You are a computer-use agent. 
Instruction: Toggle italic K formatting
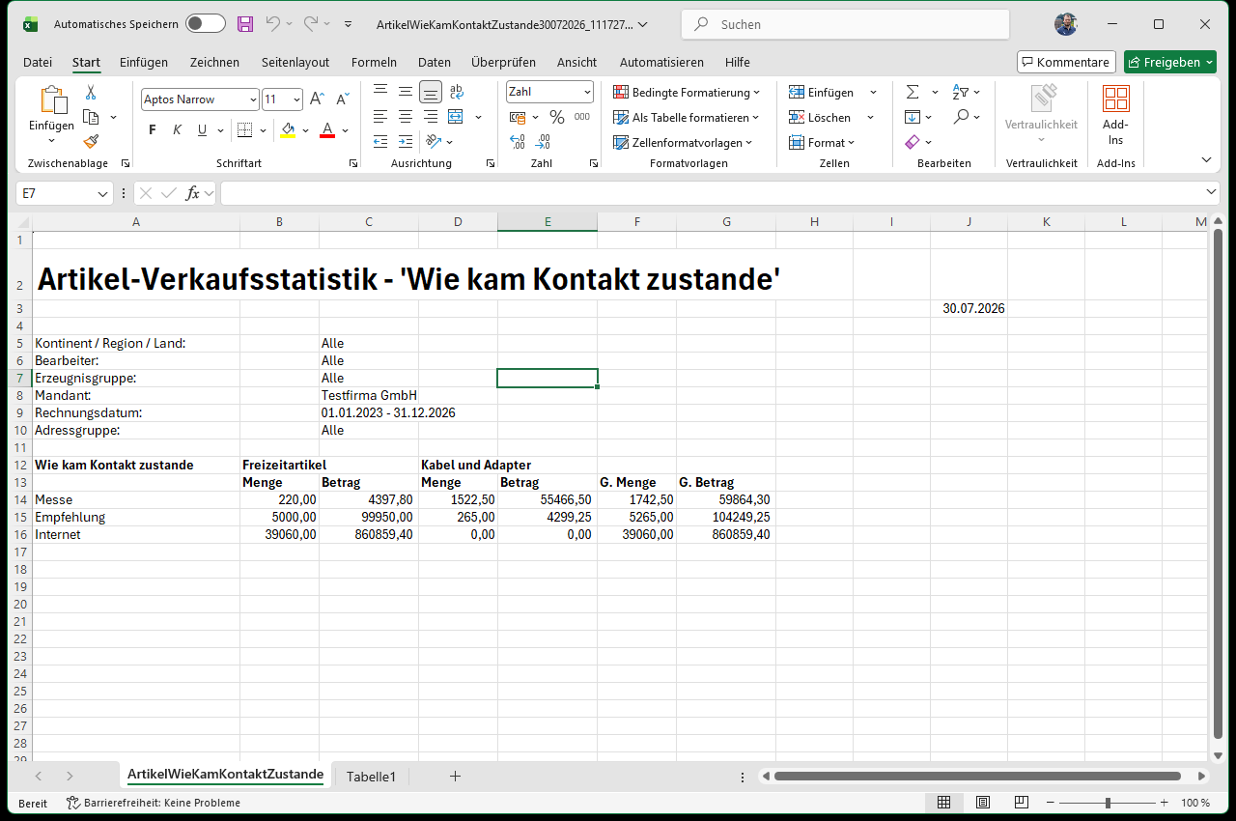point(177,130)
